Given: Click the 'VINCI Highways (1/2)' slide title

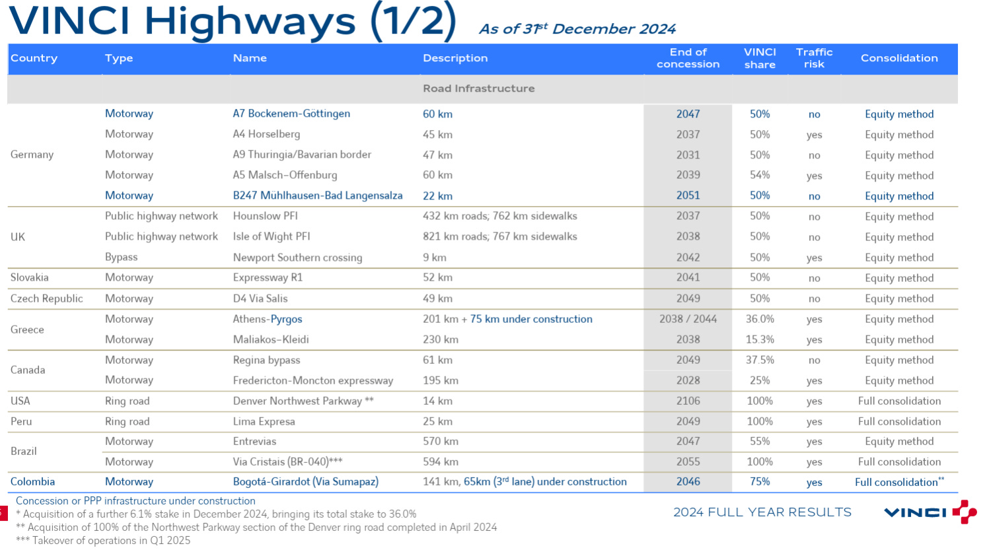Looking at the screenshot, I should 233,20.
